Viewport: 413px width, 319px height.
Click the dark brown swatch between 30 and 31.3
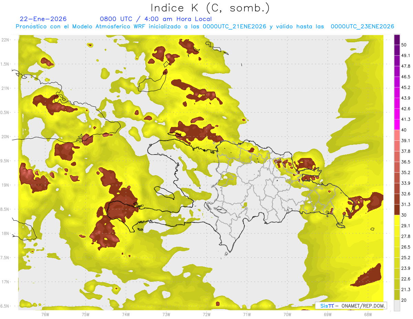[x=397, y=210]
